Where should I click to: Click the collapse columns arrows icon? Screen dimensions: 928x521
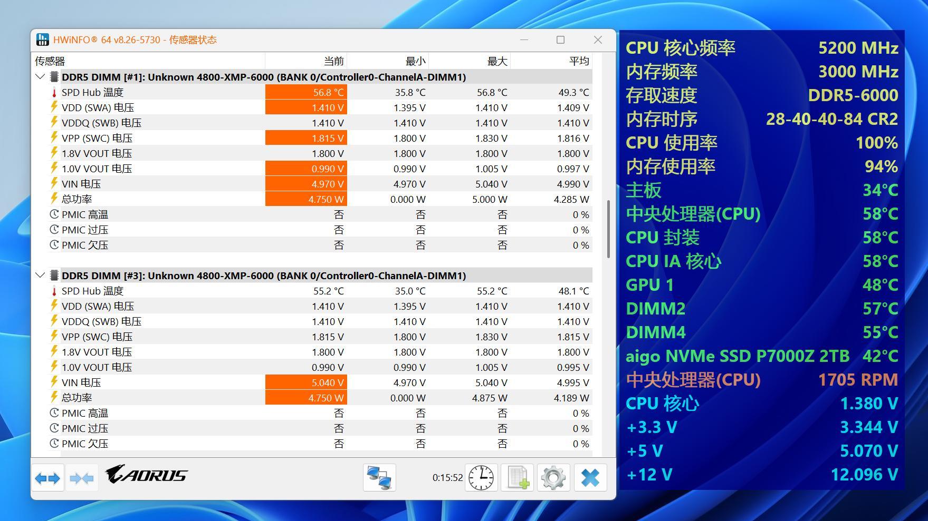[x=82, y=477]
